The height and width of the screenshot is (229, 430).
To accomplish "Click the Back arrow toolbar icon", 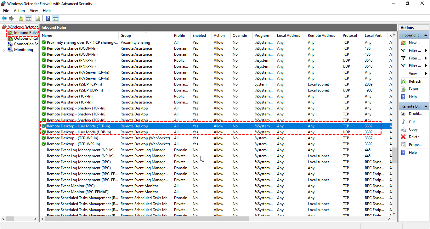I will coord(4,18).
